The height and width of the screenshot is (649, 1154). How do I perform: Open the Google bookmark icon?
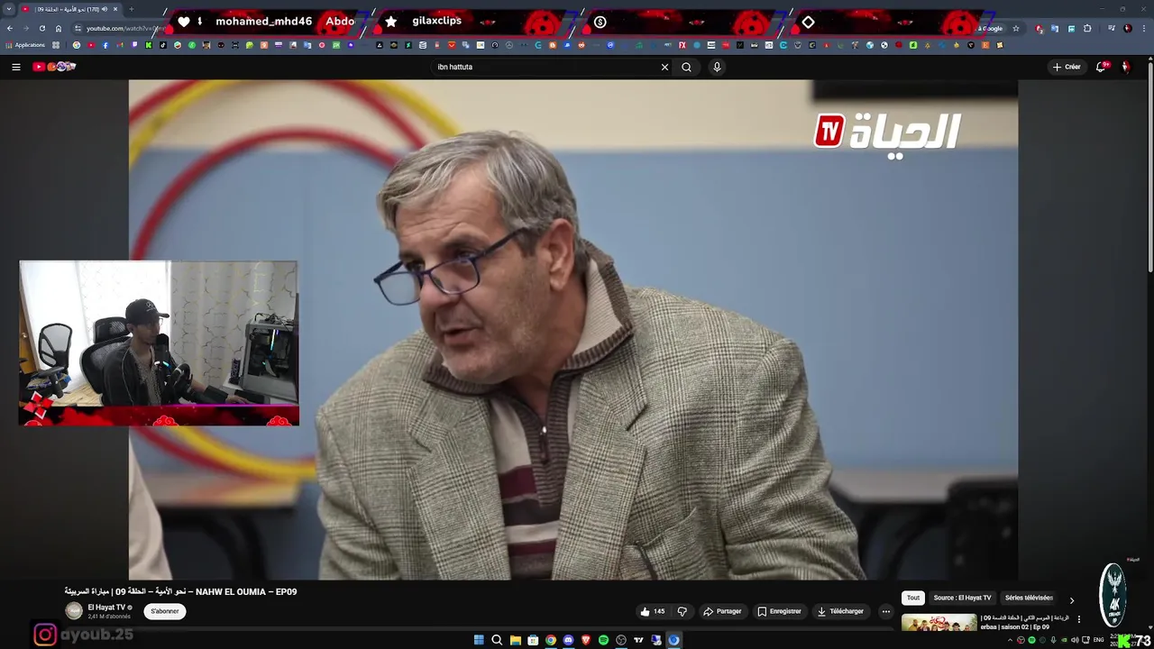point(77,45)
